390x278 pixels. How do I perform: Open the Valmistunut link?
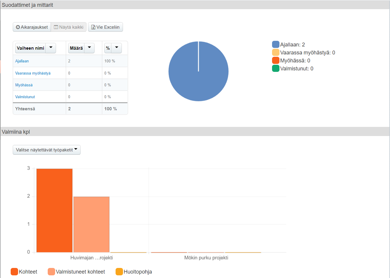pyautogui.click(x=25, y=97)
